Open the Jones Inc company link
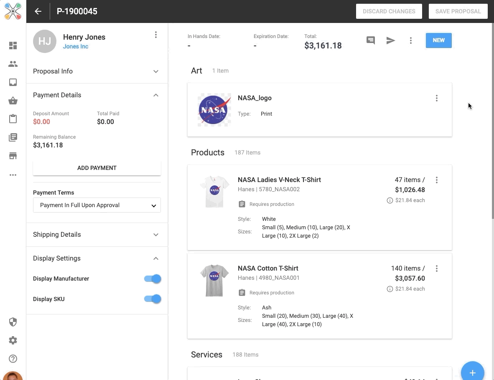This screenshot has width=494, height=380. click(x=76, y=46)
